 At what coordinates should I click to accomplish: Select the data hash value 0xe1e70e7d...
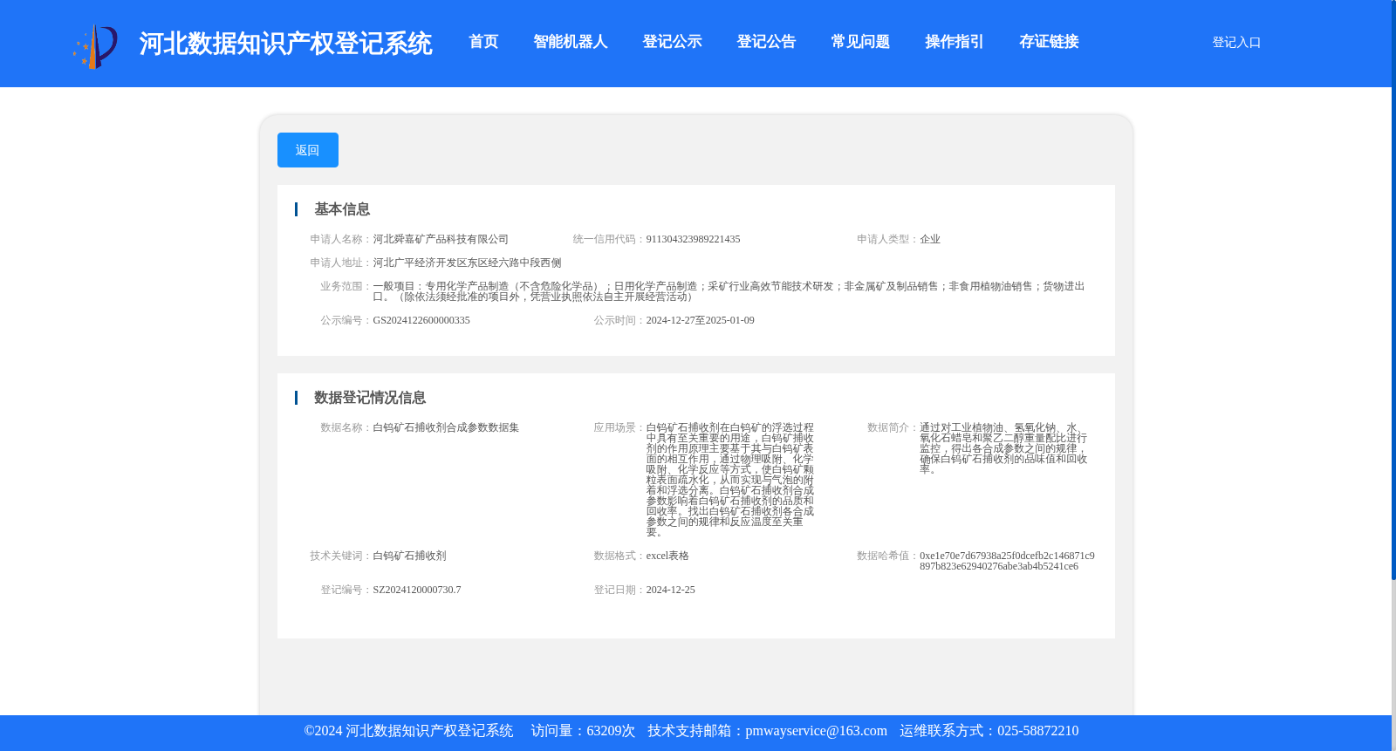pyautogui.click(x=1007, y=561)
